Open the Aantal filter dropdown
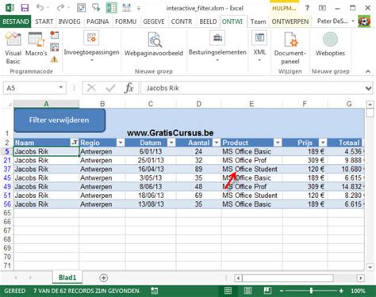Screen dimensions: 376x297 (x=217, y=143)
